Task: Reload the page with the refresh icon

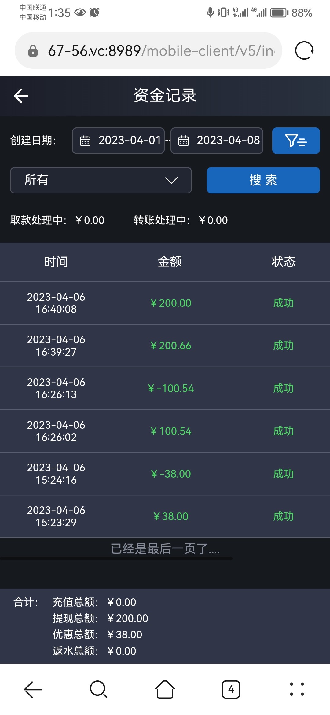Action: pos(304,50)
